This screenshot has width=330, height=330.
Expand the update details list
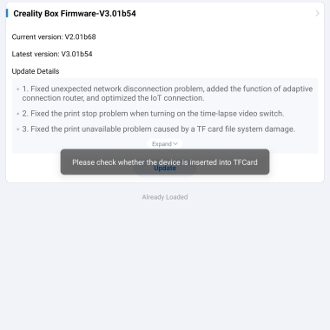tap(165, 144)
